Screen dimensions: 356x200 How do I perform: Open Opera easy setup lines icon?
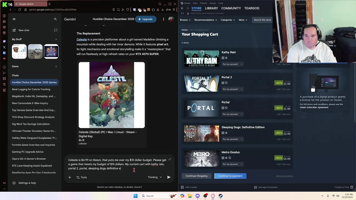[174, 10]
